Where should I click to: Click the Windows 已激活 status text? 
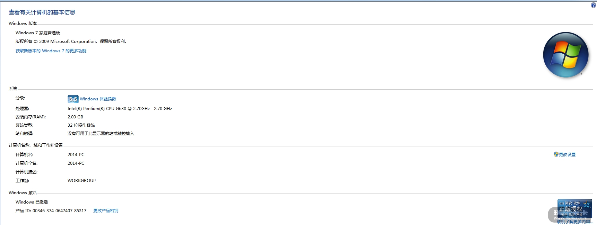coord(32,202)
